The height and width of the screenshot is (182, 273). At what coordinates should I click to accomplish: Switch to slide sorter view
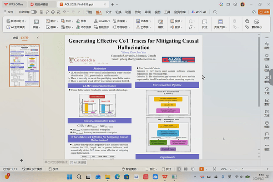click(x=186, y=169)
